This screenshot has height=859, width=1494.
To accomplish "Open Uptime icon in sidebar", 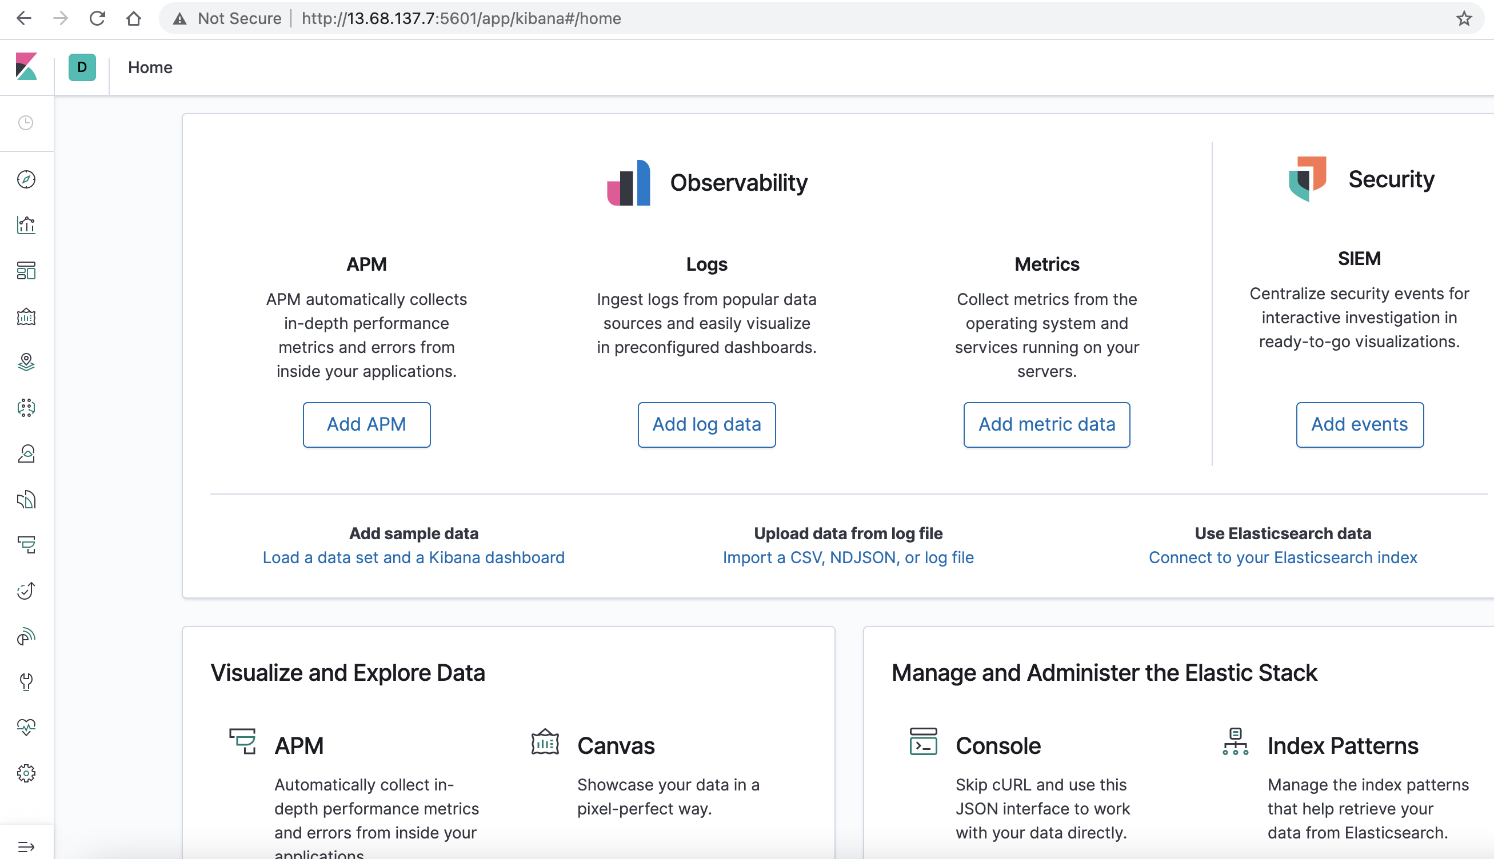I will (26, 591).
